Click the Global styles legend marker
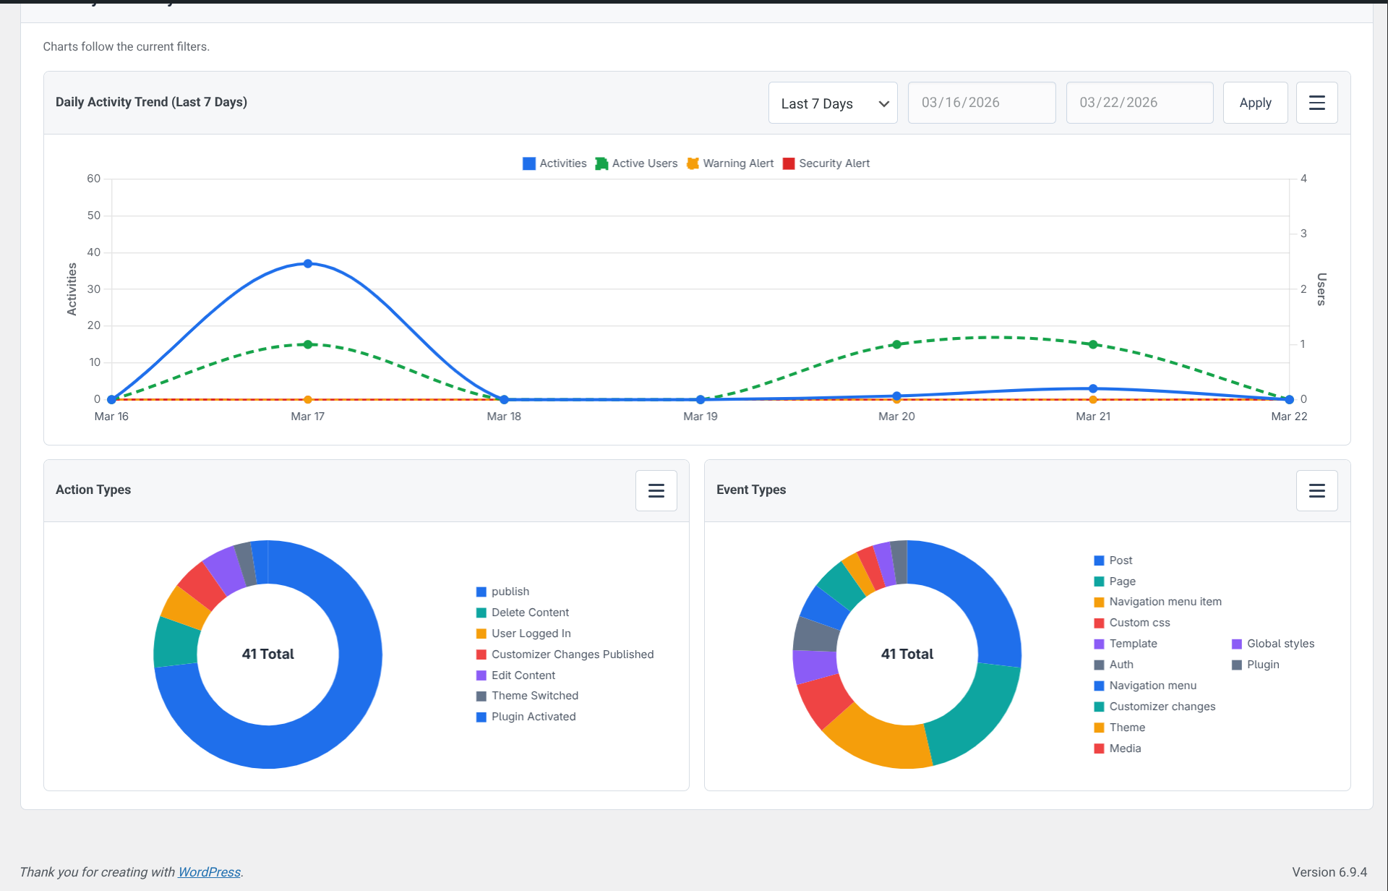This screenshot has height=891, width=1388. tap(1238, 644)
